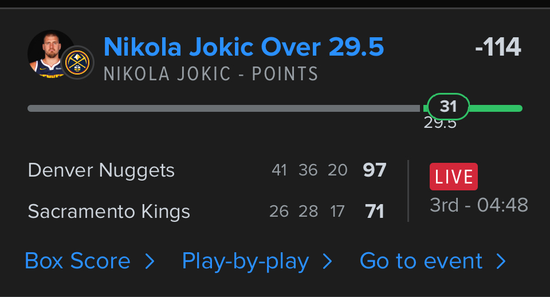The image size is (550, 297).
Task: Click the Nikola Jokic Over 29.5 title
Action: pos(243,48)
